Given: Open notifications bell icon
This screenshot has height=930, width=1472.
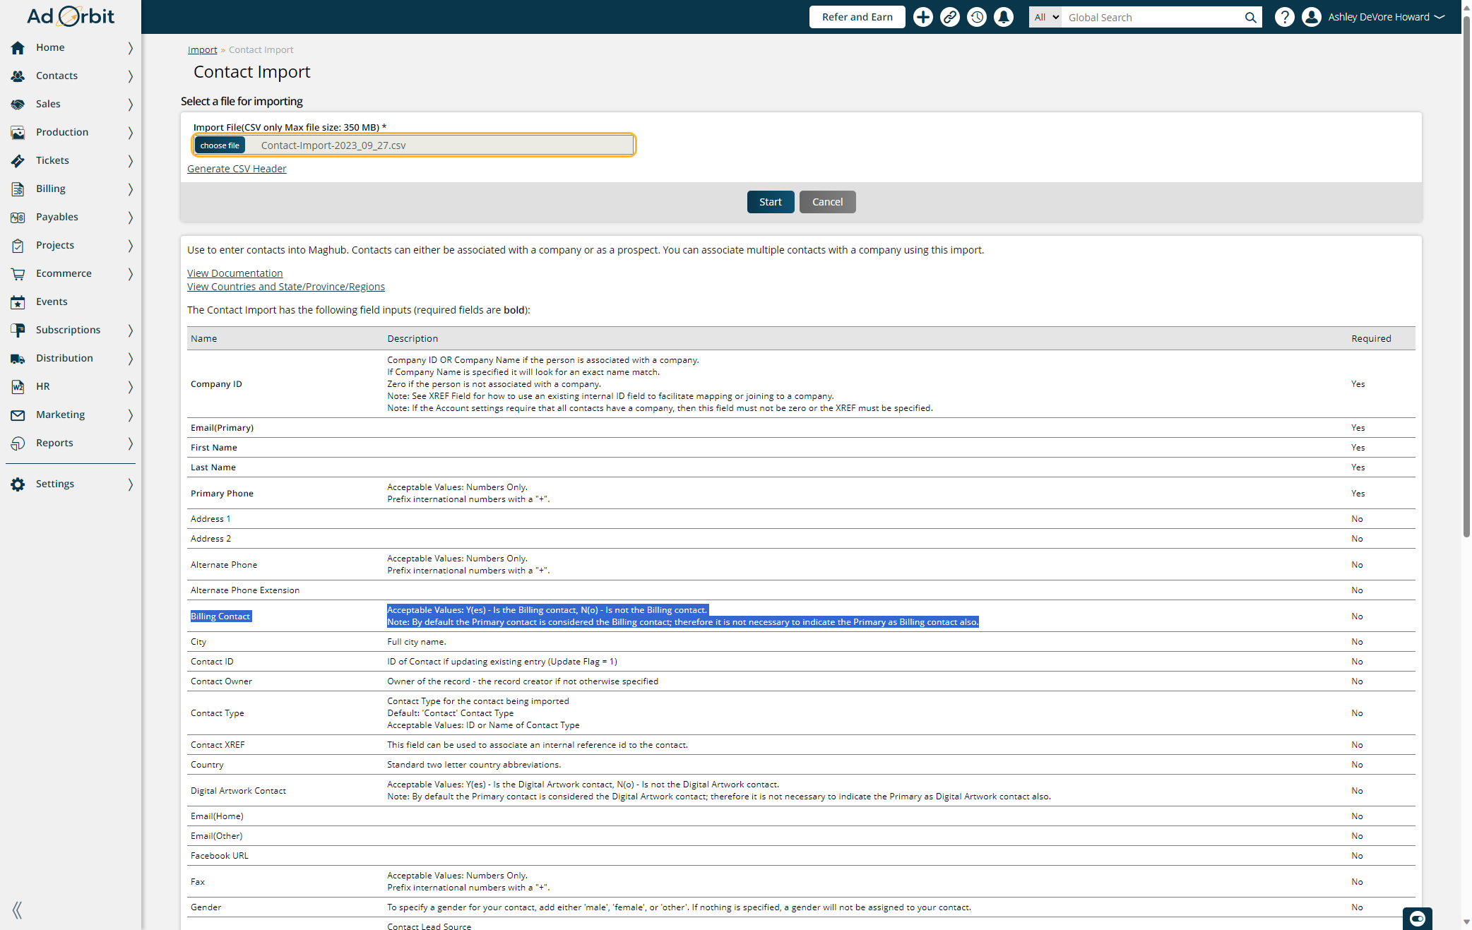Looking at the screenshot, I should click(x=1003, y=17).
